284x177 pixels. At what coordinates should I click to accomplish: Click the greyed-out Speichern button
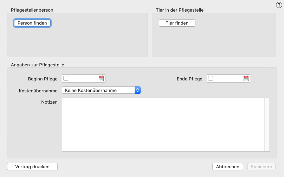point(262,167)
